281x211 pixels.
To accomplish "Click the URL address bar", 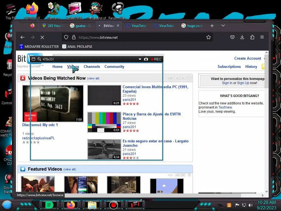I will pos(137,37).
